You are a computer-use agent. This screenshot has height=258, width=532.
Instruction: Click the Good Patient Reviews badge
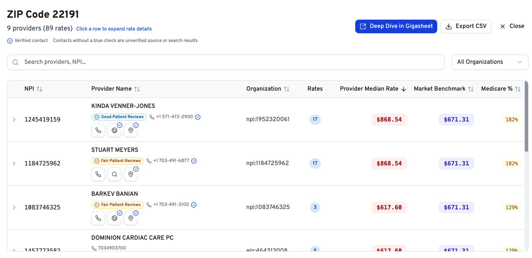pos(119,117)
